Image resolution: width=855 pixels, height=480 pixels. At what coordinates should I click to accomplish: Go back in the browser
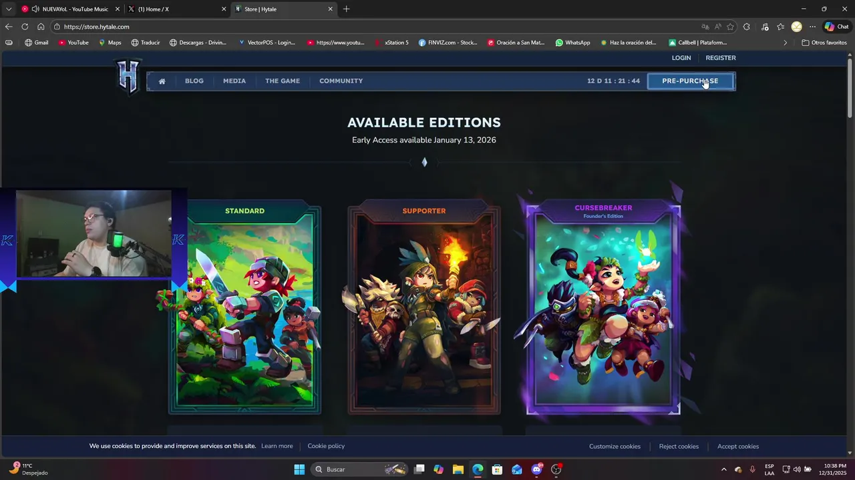point(9,27)
